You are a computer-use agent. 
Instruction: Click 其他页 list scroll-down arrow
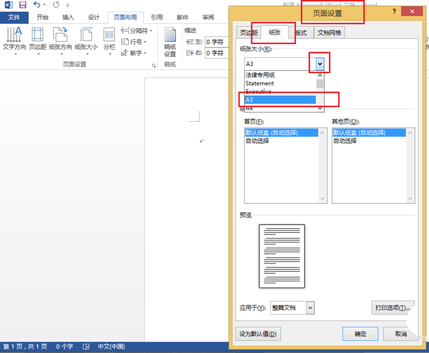410,199
